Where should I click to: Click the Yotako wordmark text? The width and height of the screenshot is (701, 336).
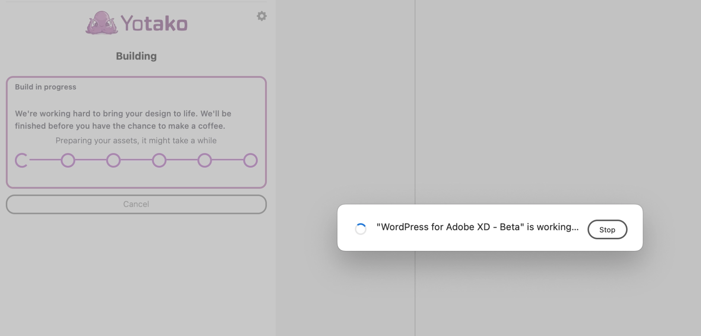tap(154, 24)
